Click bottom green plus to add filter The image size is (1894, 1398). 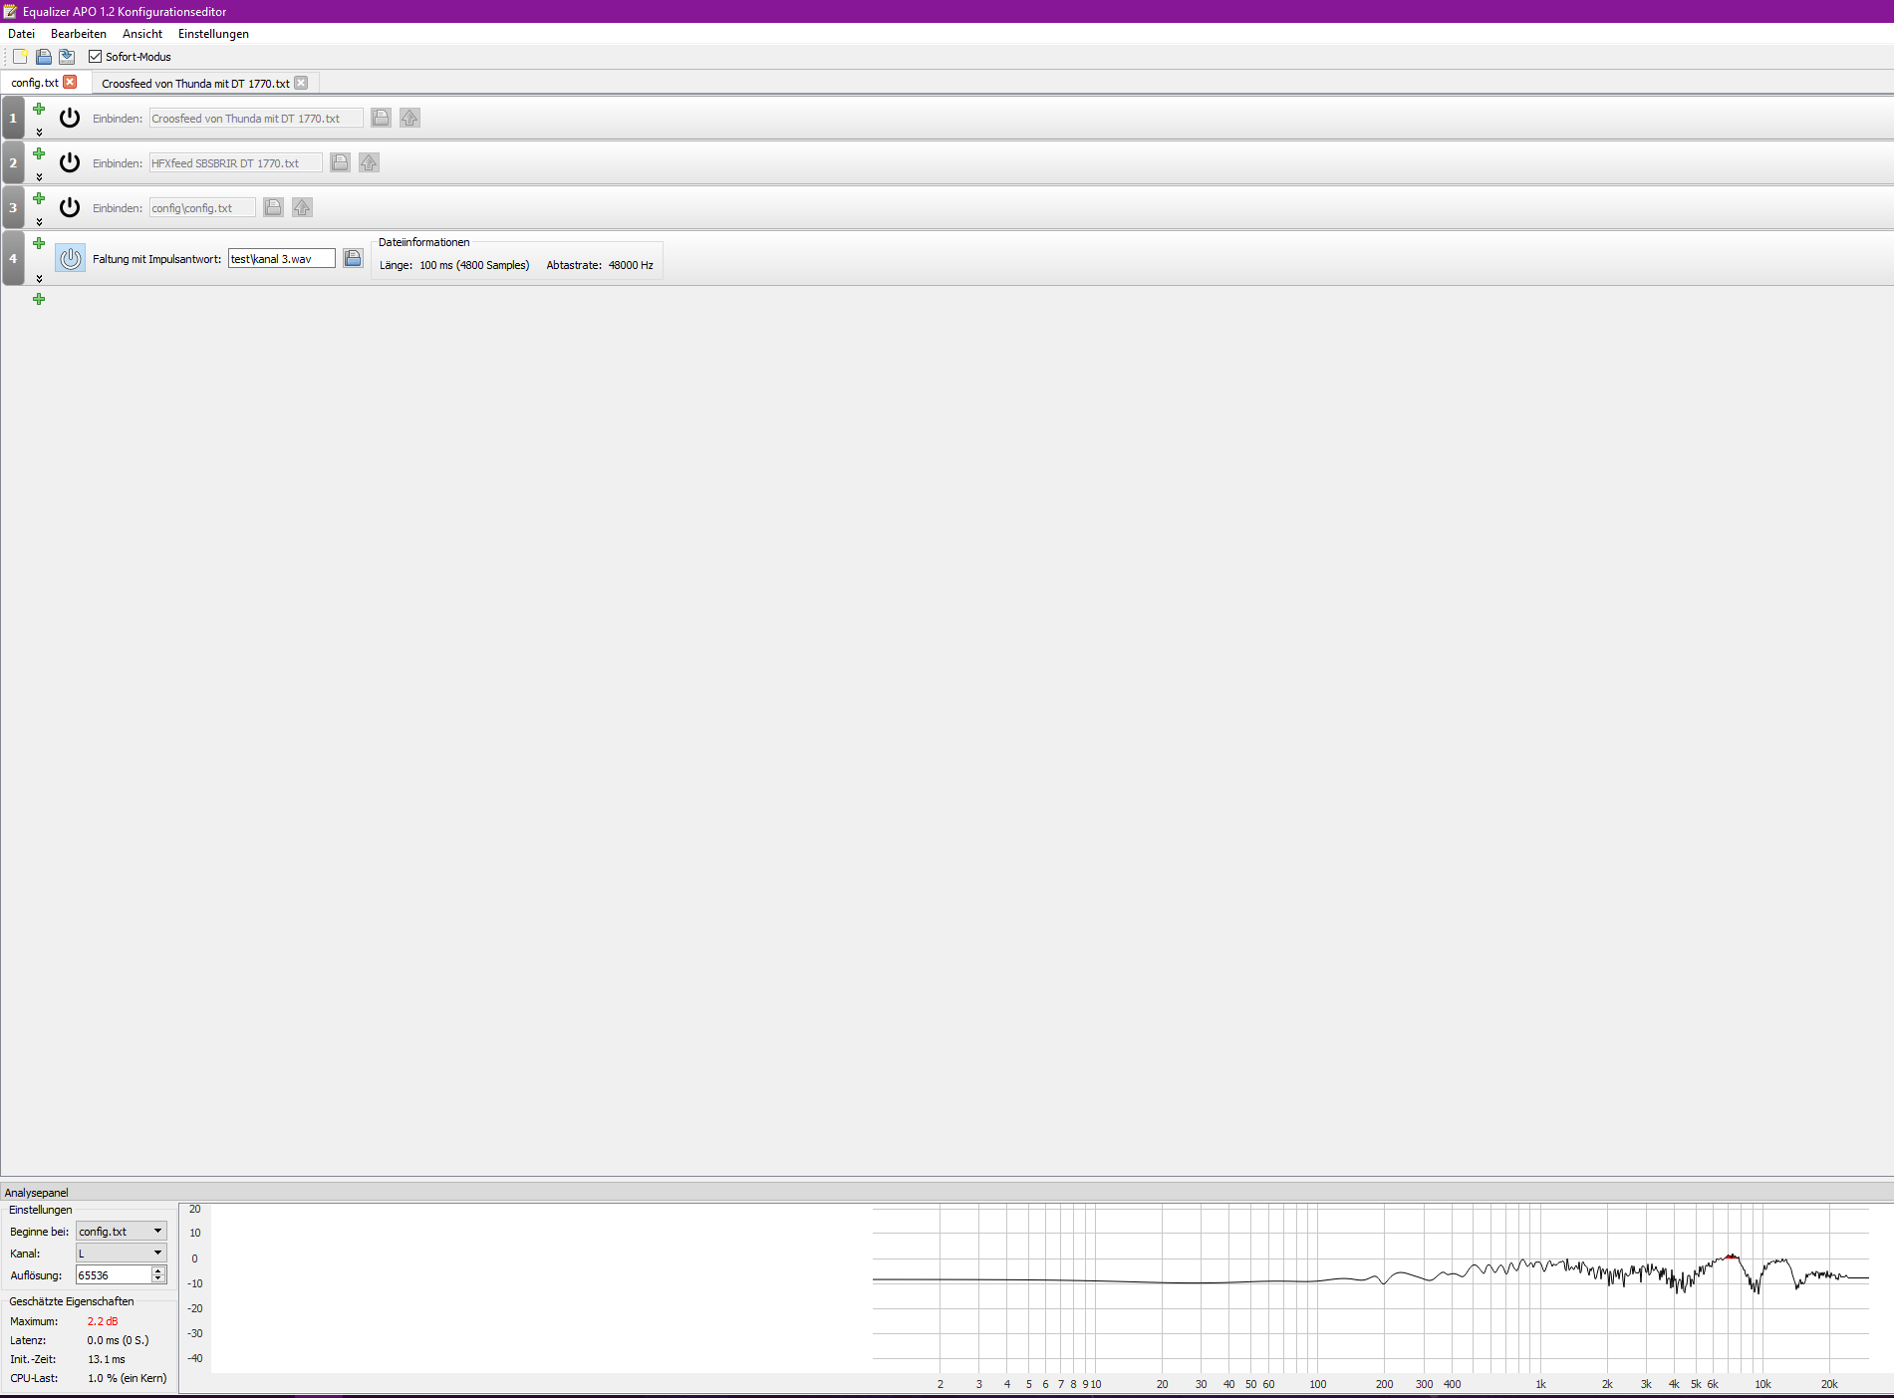(39, 299)
